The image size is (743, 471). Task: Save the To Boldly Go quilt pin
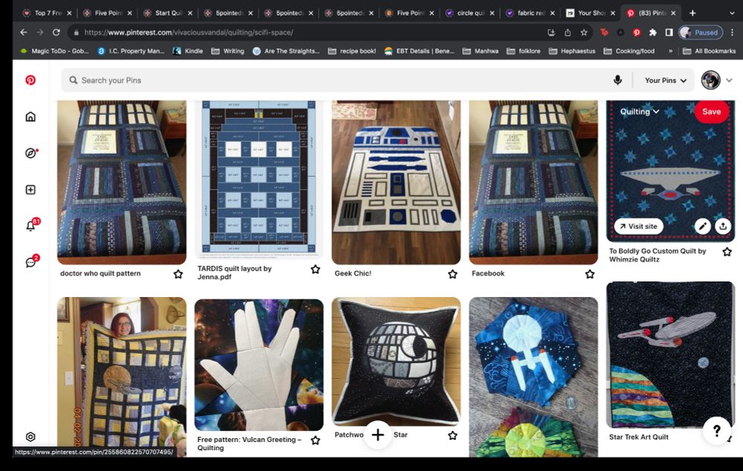tap(711, 112)
